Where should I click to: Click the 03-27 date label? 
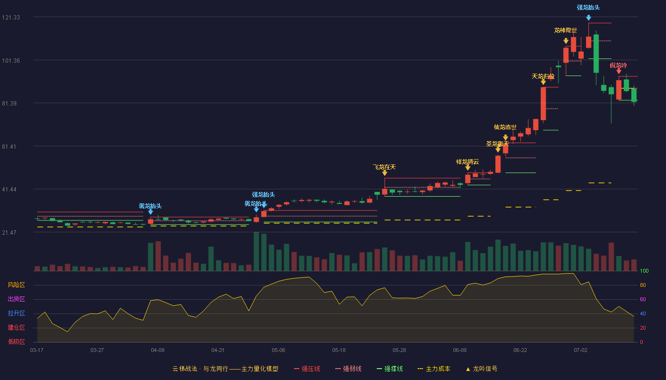click(x=97, y=350)
